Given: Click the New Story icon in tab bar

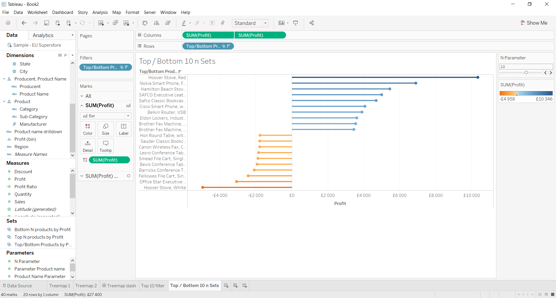Looking at the screenshot, I should pos(245,286).
